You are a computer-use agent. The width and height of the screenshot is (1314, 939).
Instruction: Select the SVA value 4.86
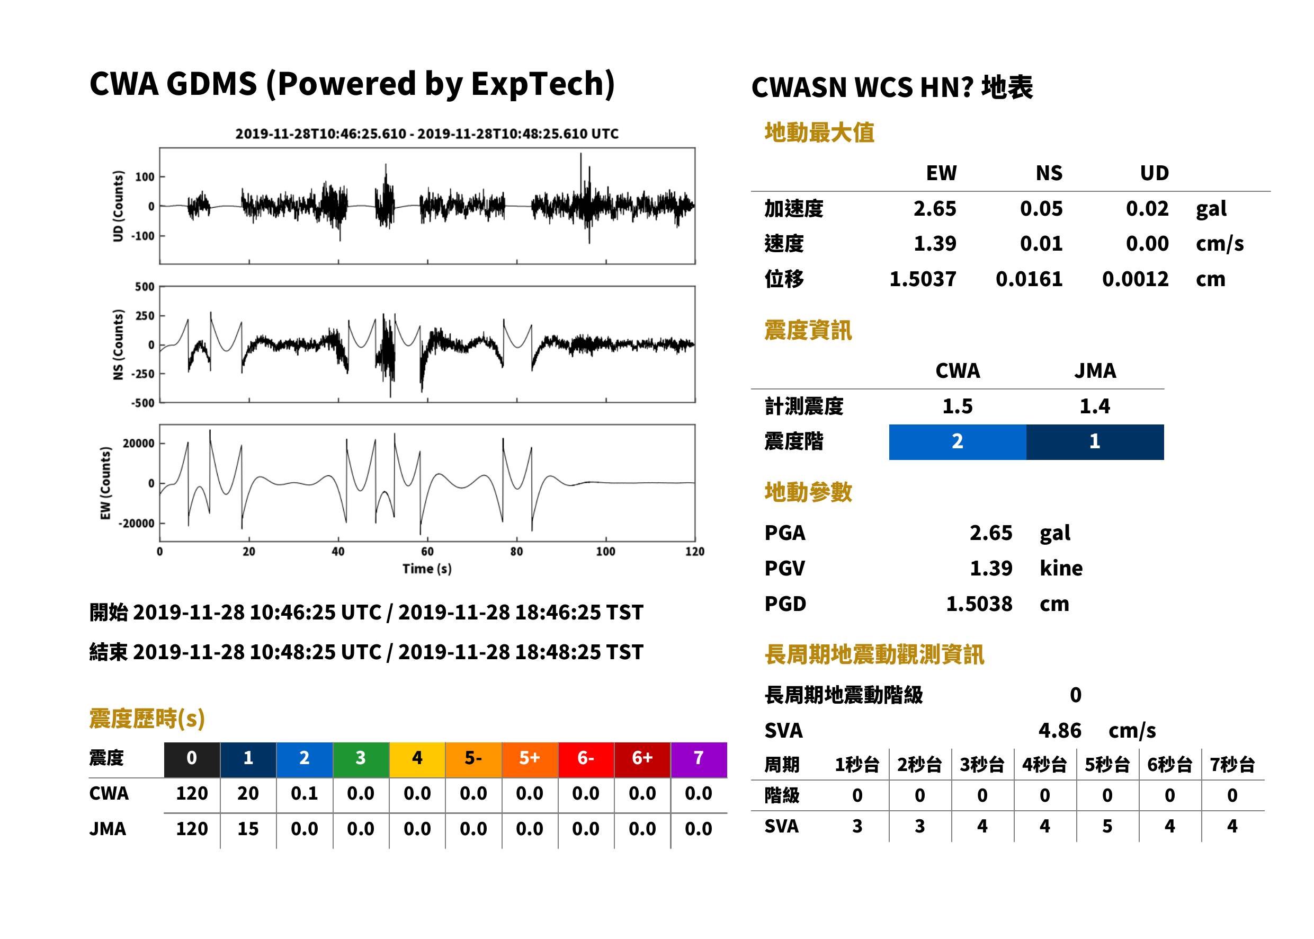click(x=1059, y=730)
